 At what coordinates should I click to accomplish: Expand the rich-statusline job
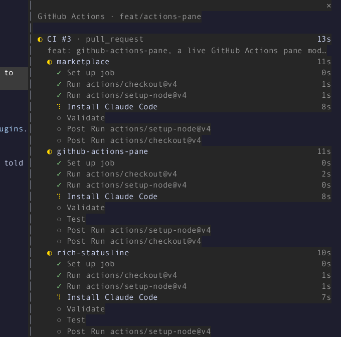tap(93, 253)
